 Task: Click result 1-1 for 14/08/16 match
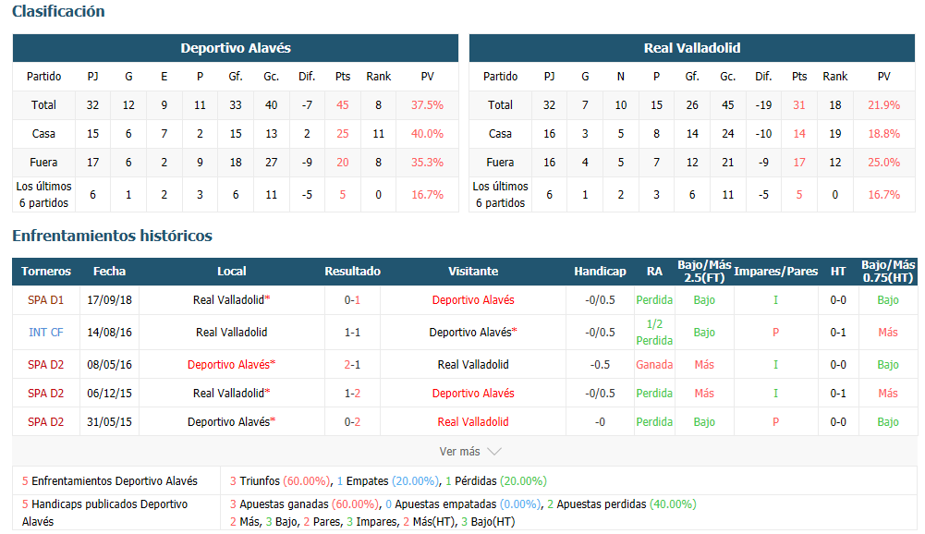point(352,333)
